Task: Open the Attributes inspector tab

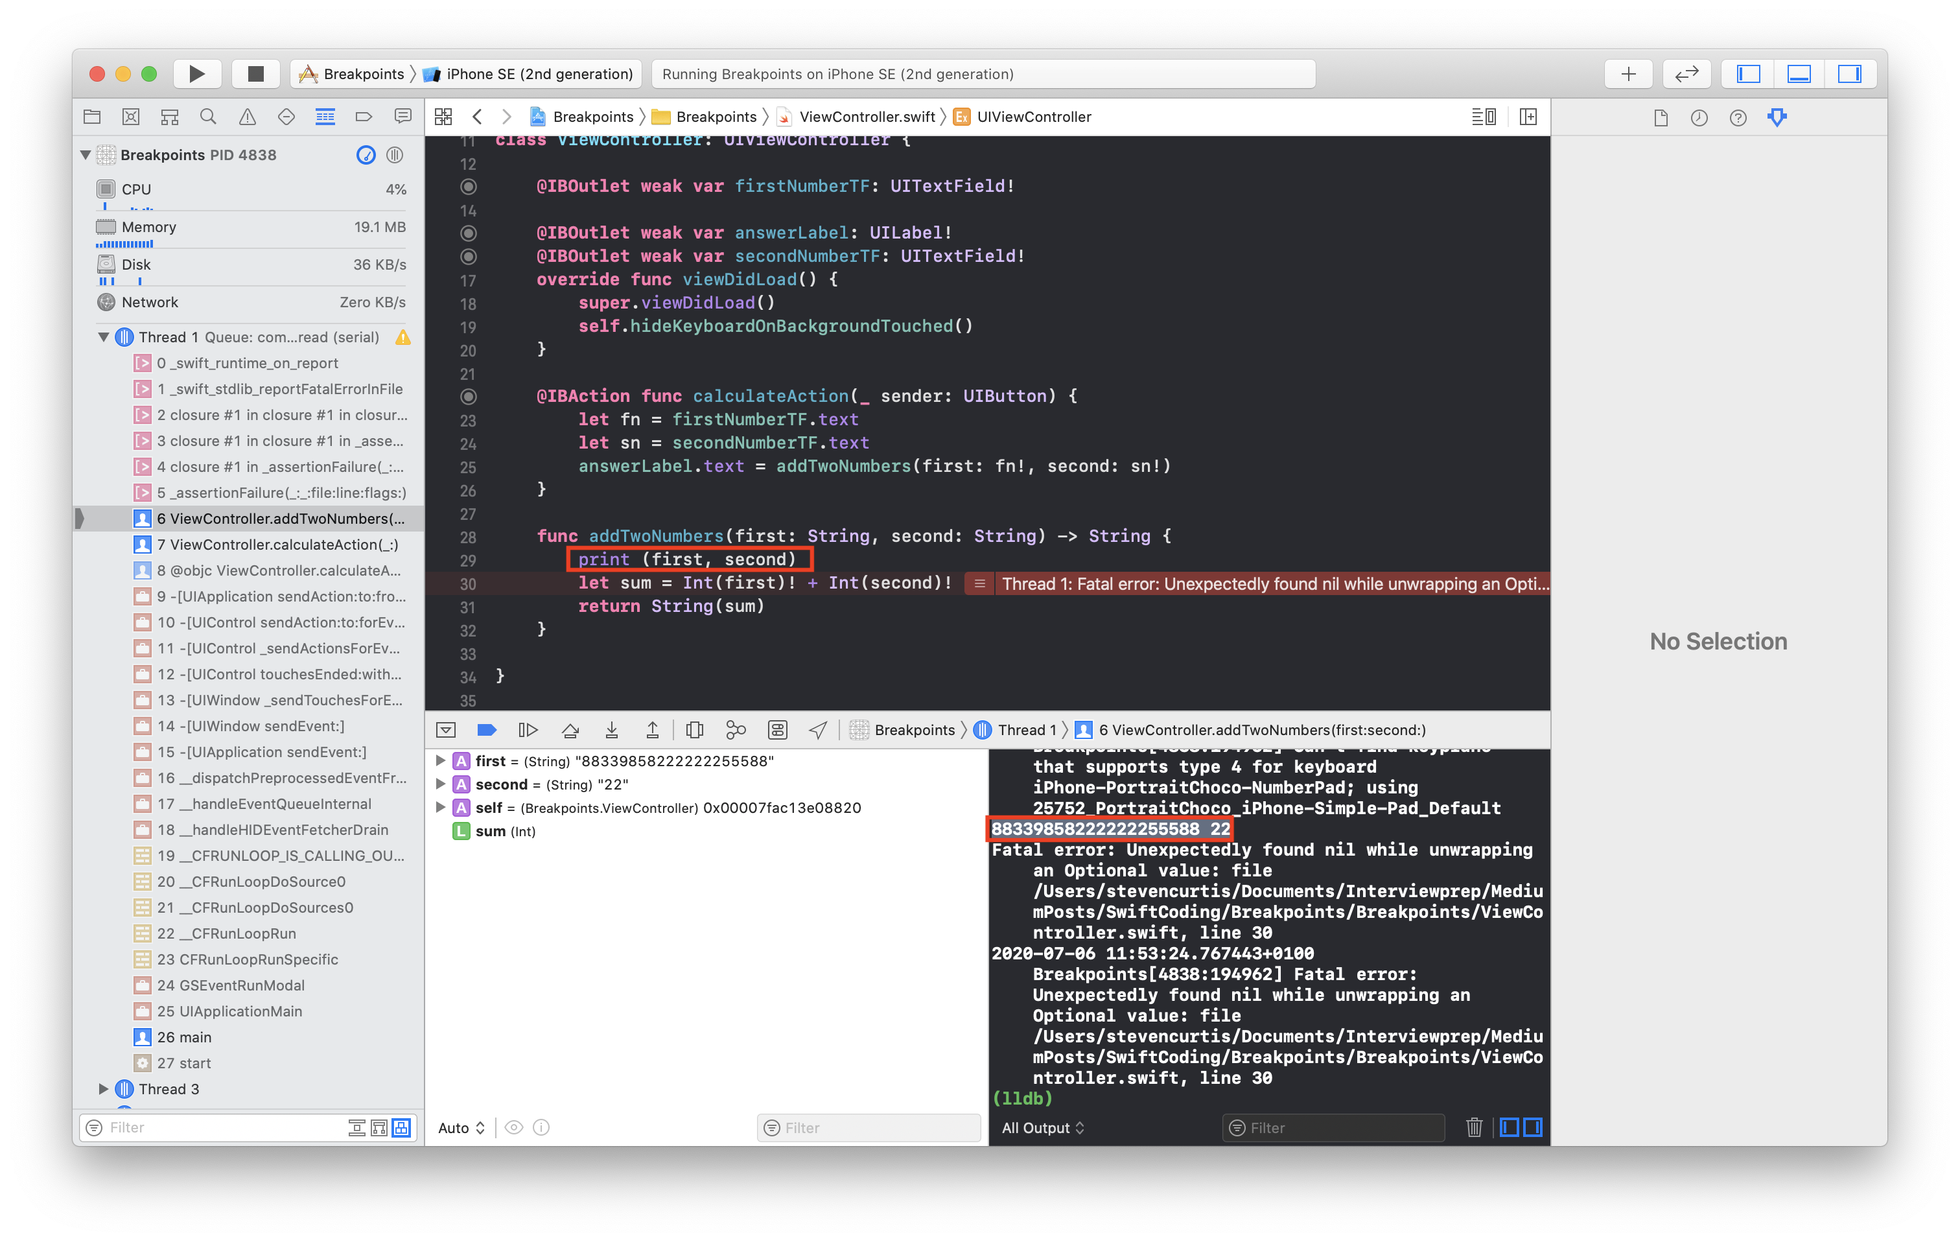Action: pos(1777,118)
